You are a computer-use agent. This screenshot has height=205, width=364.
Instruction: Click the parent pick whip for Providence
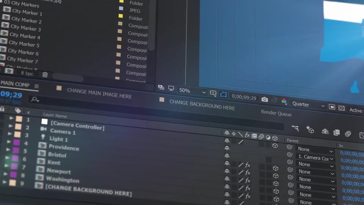[x=290, y=169]
